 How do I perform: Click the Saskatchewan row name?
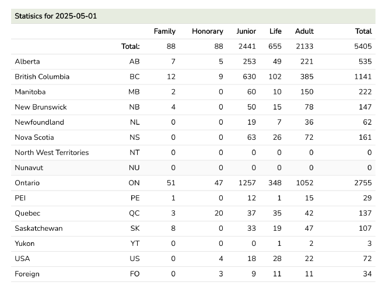pos(38,228)
